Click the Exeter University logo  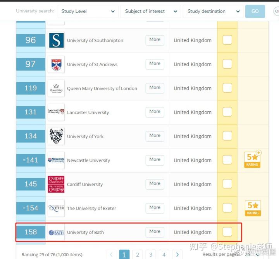click(56, 208)
